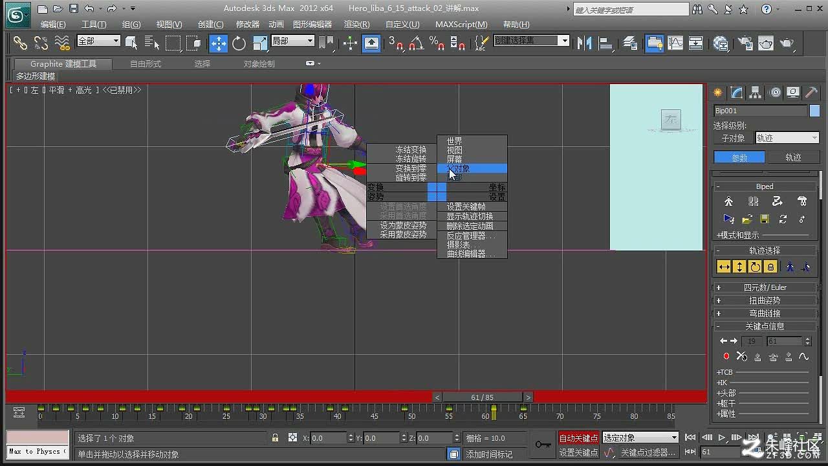Activate the Select and Rotate tool
Viewport: 828px width, 466px height.
click(239, 43)
